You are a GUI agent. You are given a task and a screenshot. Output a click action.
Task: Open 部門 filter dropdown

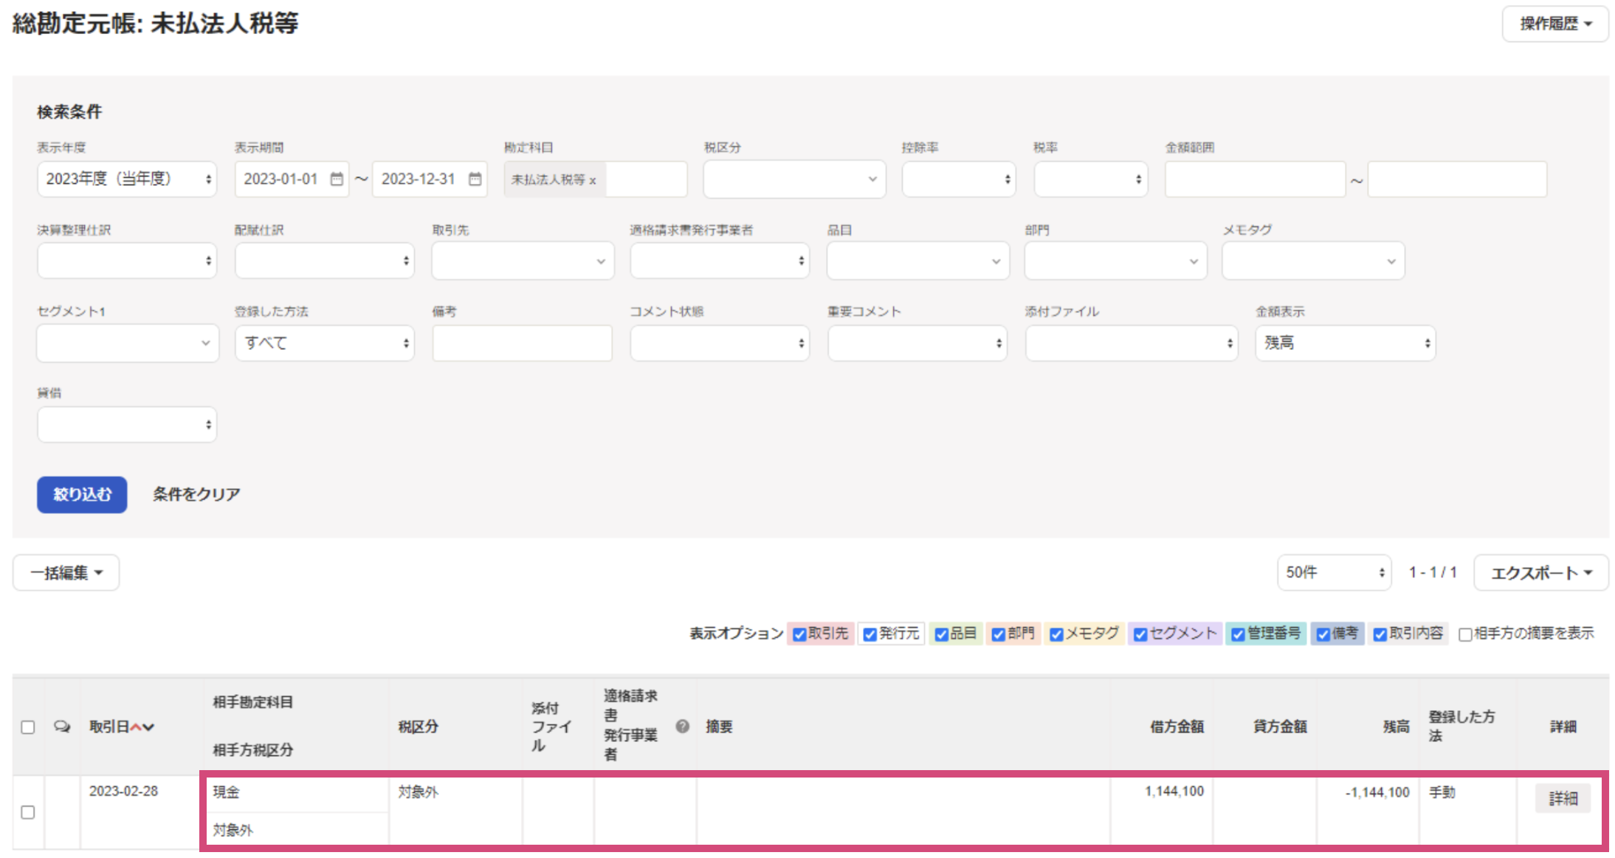[x=1115, y=261]
